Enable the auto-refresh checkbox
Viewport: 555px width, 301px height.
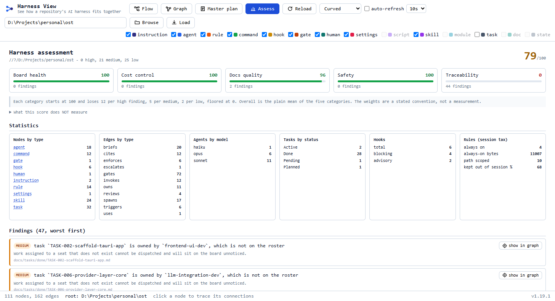[x=367, y=9]
